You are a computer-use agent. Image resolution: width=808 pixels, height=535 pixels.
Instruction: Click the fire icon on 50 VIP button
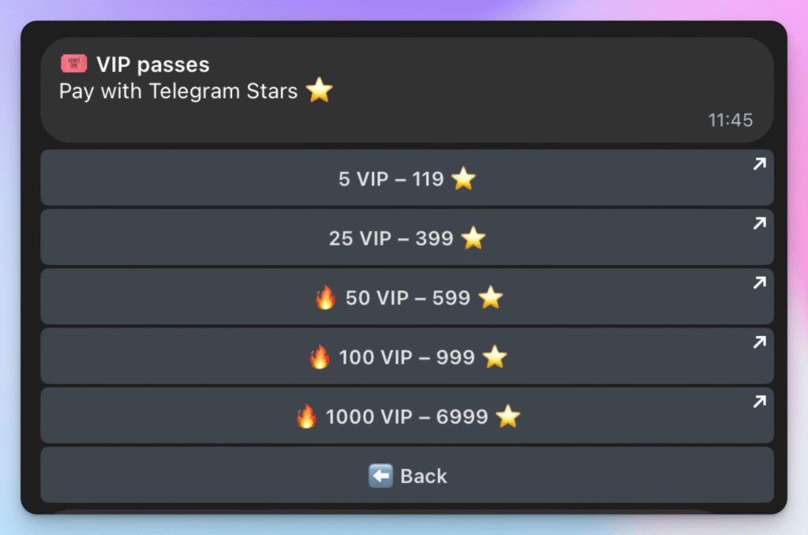pyautogui.click(x=325, y=297)
